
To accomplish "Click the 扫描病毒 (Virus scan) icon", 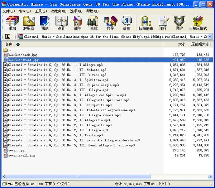I will tap(146, 23).
